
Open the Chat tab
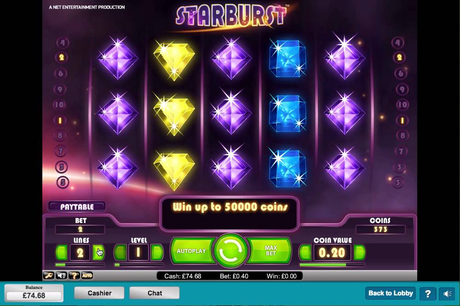coord(155,293)
